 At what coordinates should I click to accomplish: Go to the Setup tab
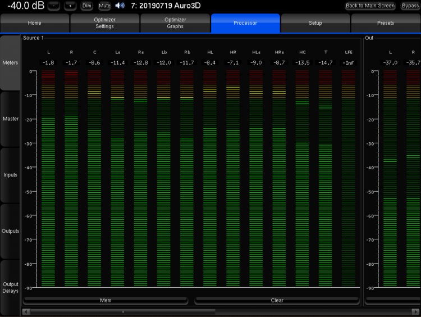[x=315, y=23]
